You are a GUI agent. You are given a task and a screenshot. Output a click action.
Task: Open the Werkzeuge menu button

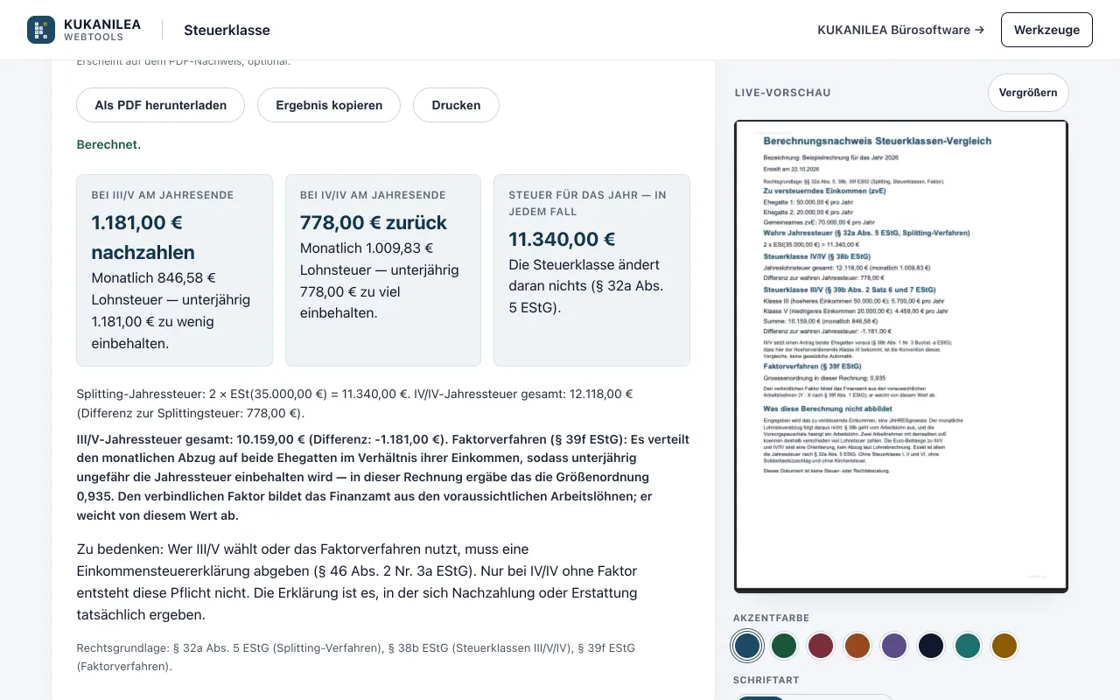(x=1046, y=30)
